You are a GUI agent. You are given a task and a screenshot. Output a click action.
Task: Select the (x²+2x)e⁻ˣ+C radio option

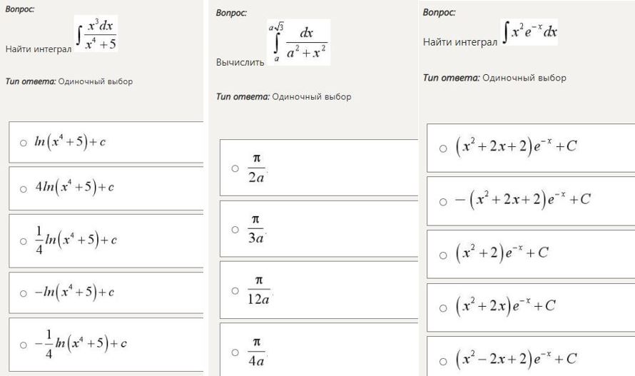(442, 307)
